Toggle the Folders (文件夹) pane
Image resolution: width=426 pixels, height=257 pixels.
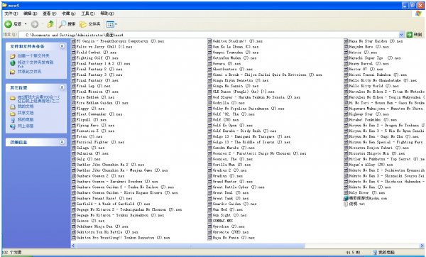90,24
